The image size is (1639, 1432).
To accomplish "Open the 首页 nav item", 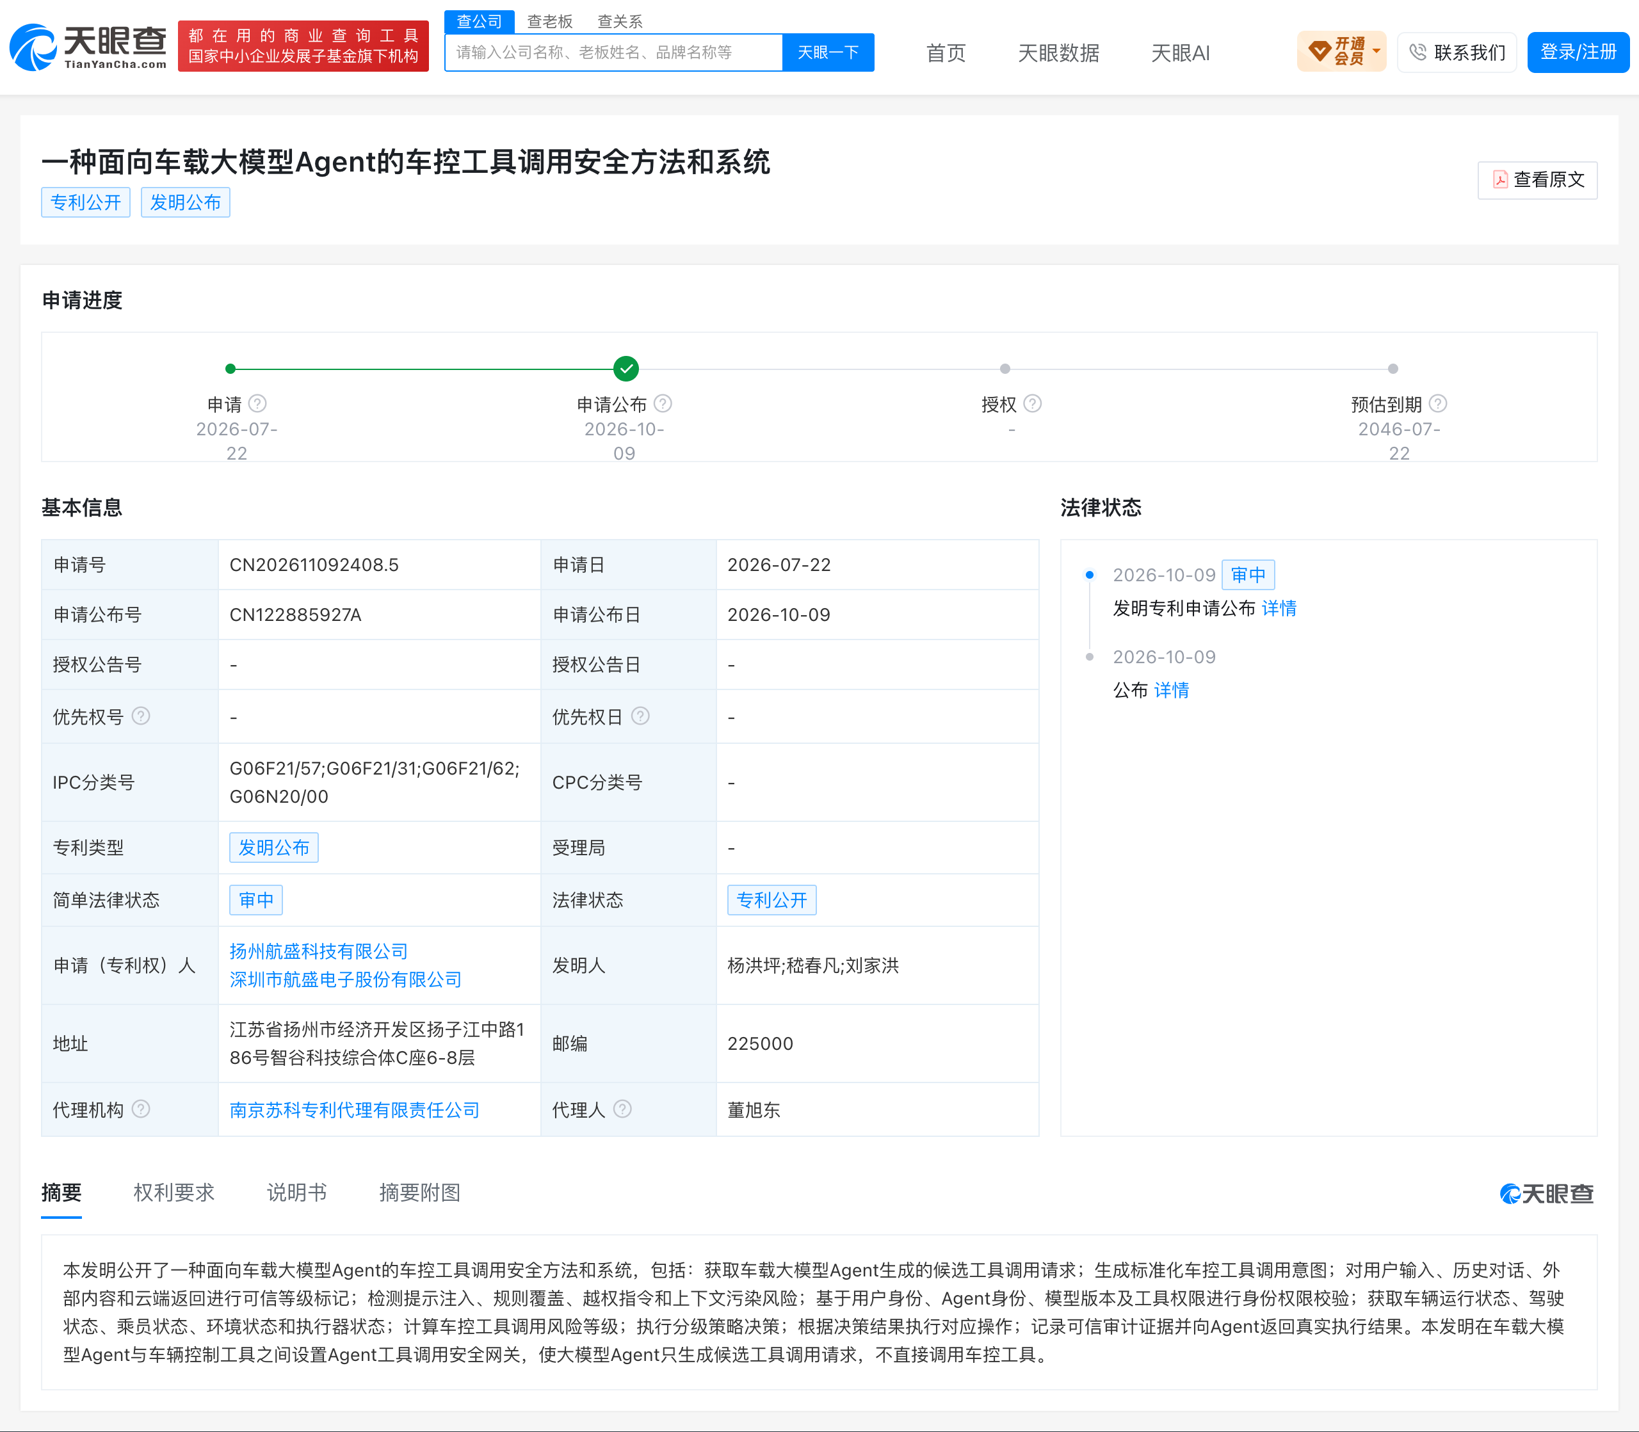I will [946, 52].
